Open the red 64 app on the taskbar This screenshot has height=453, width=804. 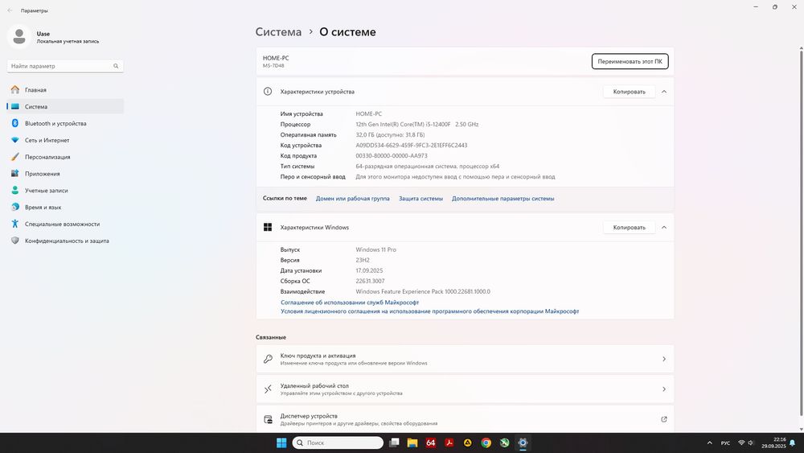pos(431,443)
